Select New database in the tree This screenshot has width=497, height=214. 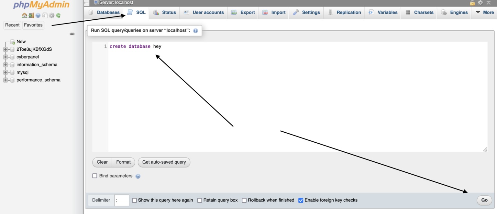pyautogui.click(x=21, y=42)
